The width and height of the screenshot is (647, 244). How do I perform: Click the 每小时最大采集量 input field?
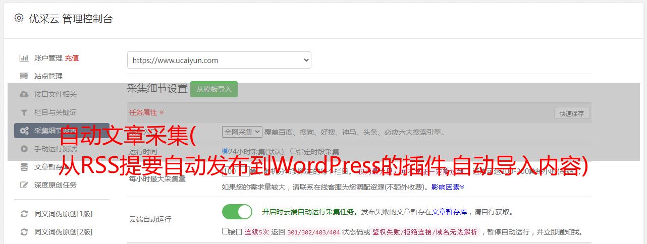point(236,171)
